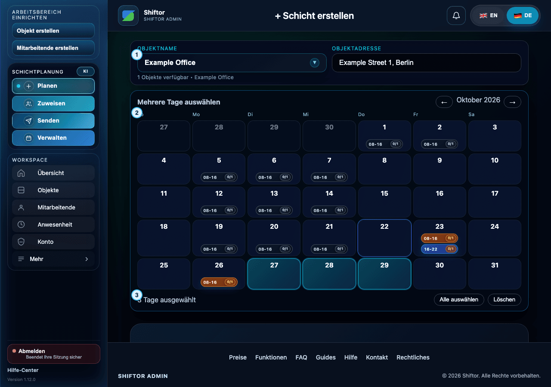Screen dimensions: 551x387
Task: Open the FAQ footer link
Action: [301, 357]
